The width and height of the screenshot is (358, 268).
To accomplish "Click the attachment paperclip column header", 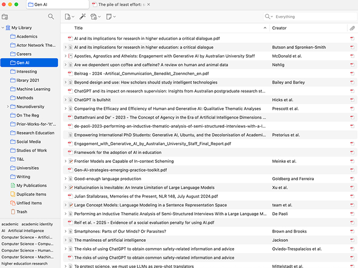I will click(352, 28).
